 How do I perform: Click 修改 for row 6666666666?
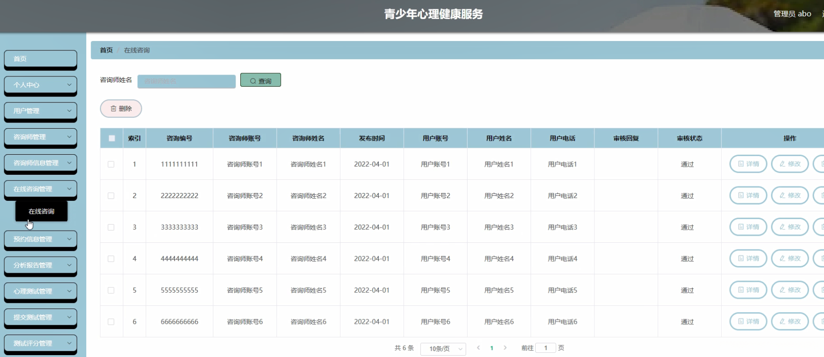pyautogui.click(x=790, y=322)
